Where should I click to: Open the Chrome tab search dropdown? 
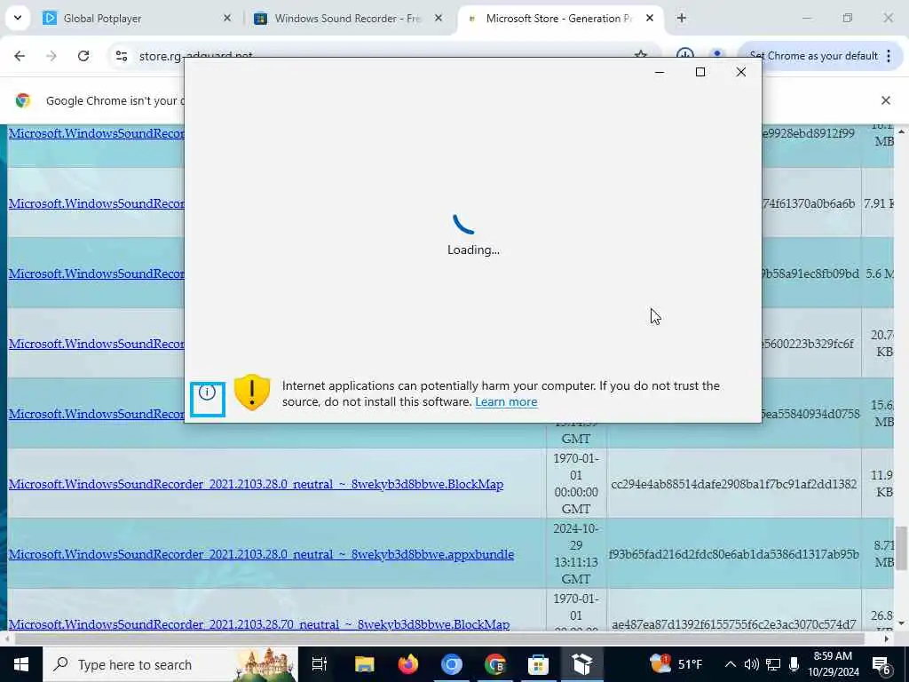click(18, 18)
